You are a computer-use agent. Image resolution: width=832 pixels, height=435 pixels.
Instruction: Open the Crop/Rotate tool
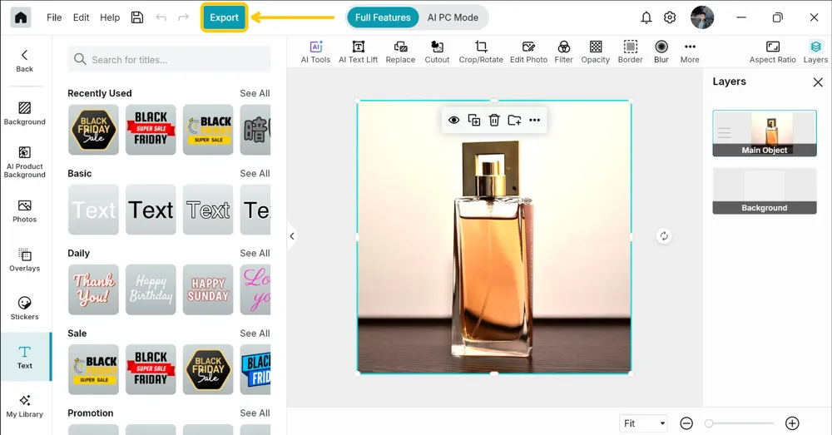tap(481, 52)
